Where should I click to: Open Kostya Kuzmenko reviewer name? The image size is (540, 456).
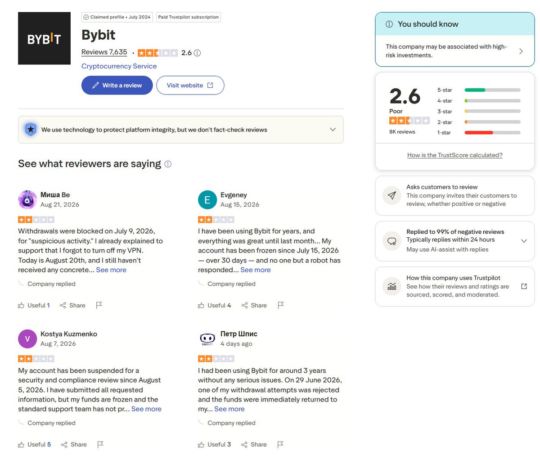point(69,334)
